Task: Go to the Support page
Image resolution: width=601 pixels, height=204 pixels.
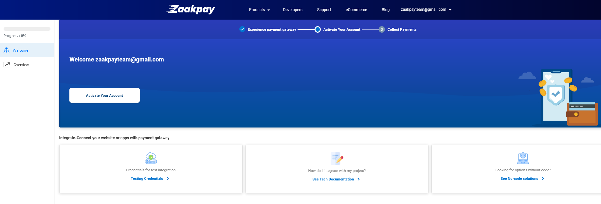Action: coord(324,10)
